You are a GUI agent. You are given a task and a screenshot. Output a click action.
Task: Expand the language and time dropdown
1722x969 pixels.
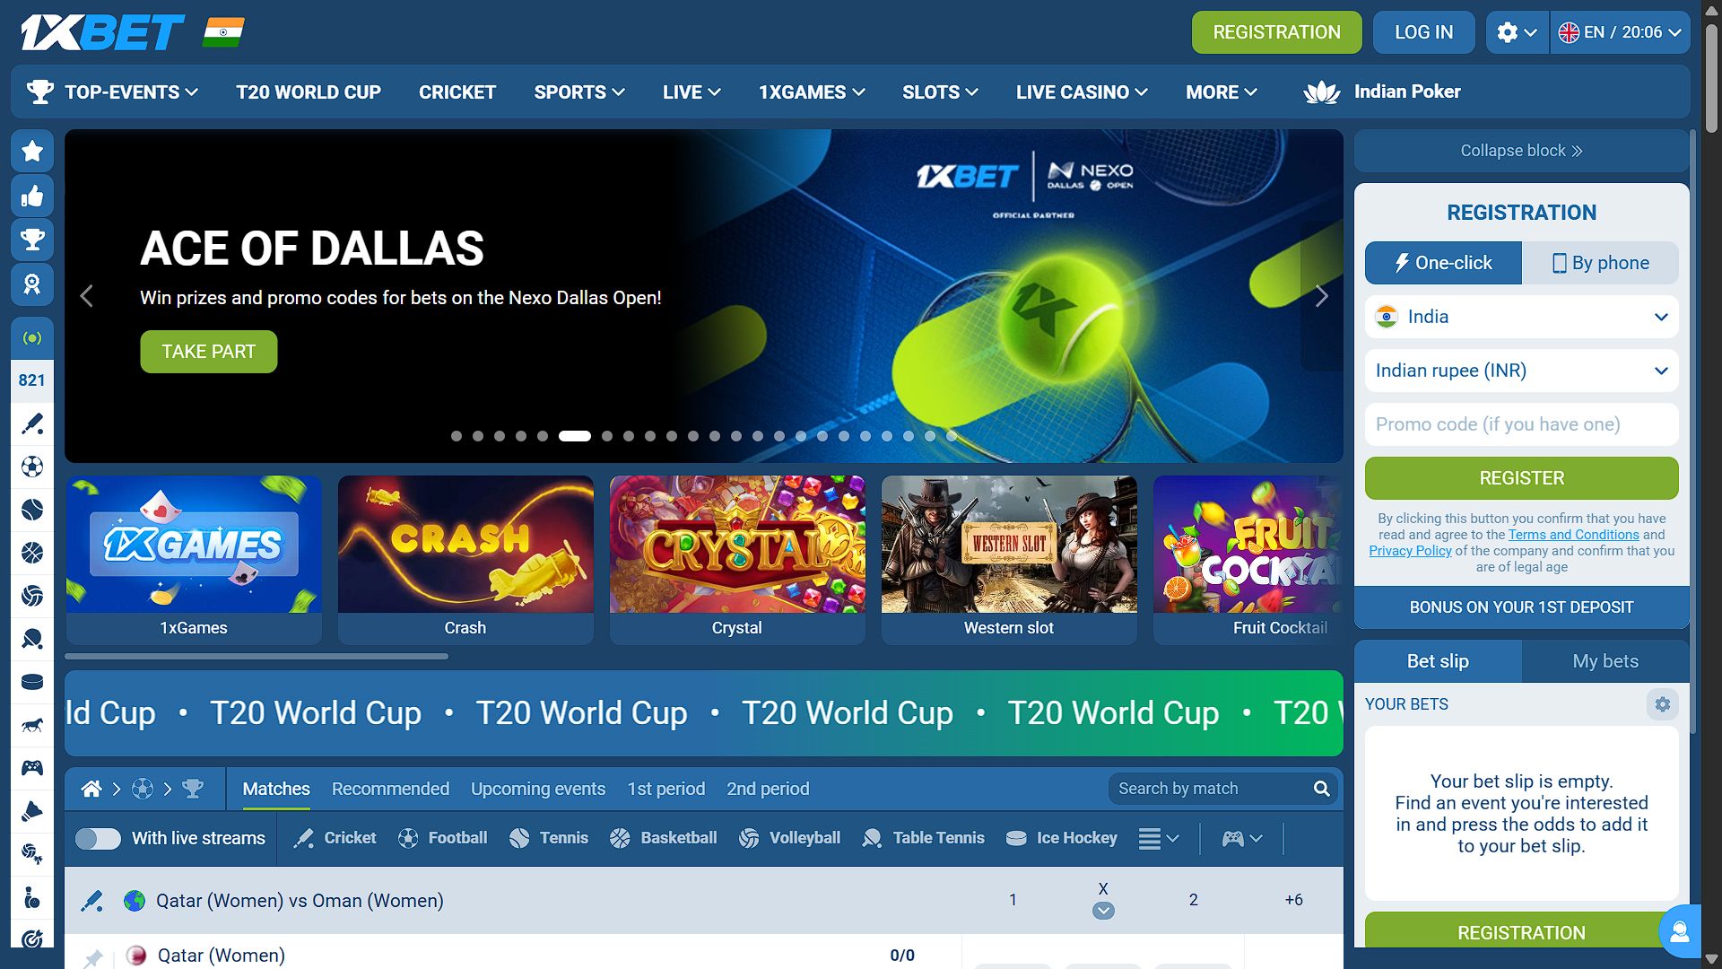1621,32
